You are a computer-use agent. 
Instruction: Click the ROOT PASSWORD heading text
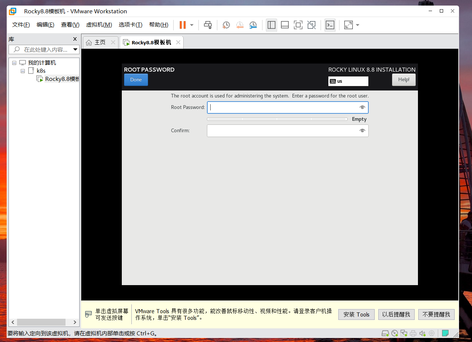(x=149, y=69)
